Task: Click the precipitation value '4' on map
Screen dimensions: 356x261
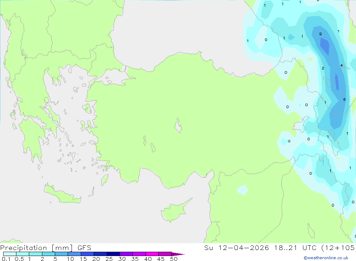Action: 341,66
